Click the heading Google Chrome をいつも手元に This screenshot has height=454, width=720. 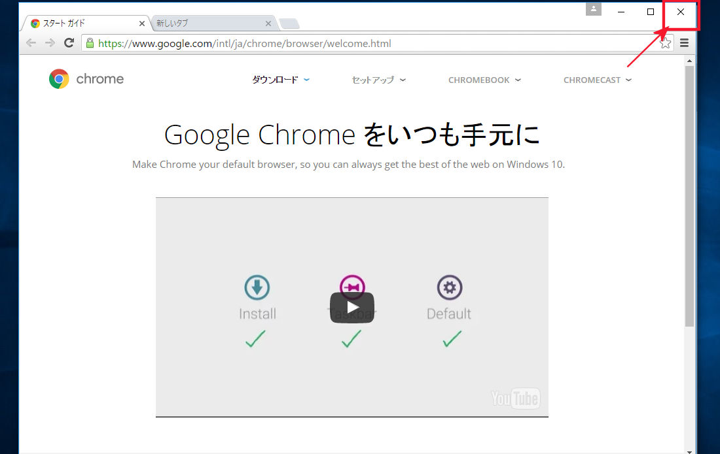pyautogui.click(x=352, y=135)
